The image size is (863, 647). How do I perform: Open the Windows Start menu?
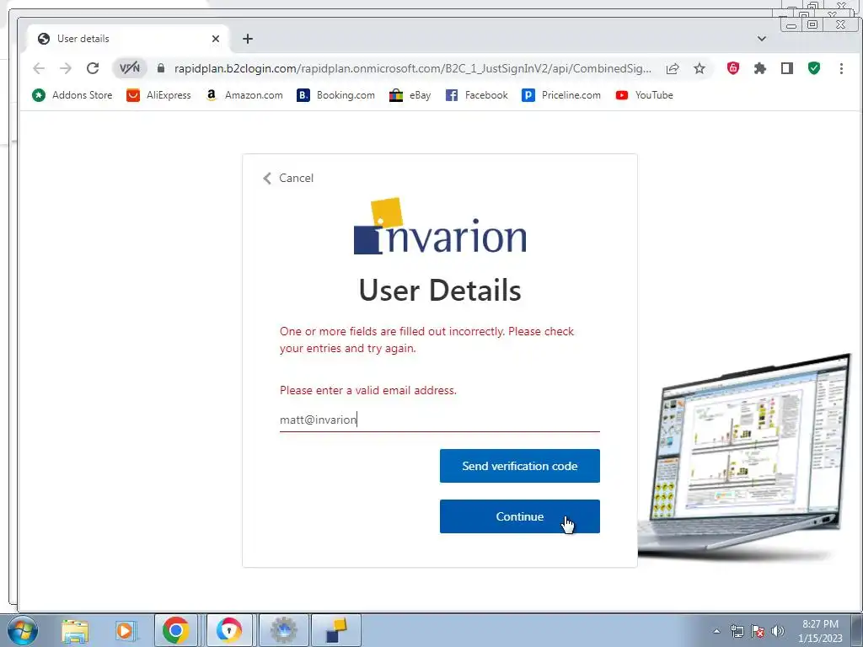pyautogui.click(x=23, y=630)
